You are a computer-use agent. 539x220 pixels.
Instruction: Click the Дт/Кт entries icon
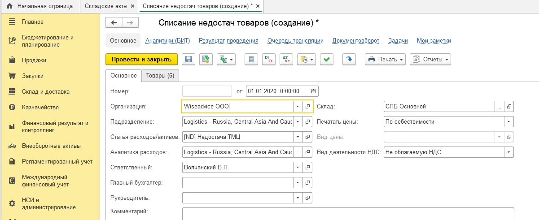[286, 60]
